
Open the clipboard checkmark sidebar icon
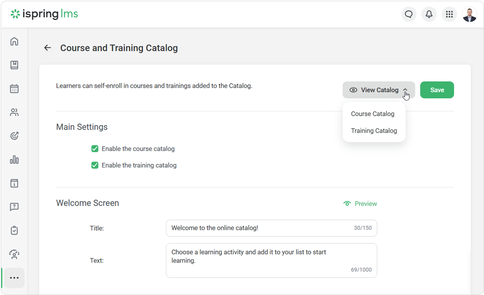point(14,230)
